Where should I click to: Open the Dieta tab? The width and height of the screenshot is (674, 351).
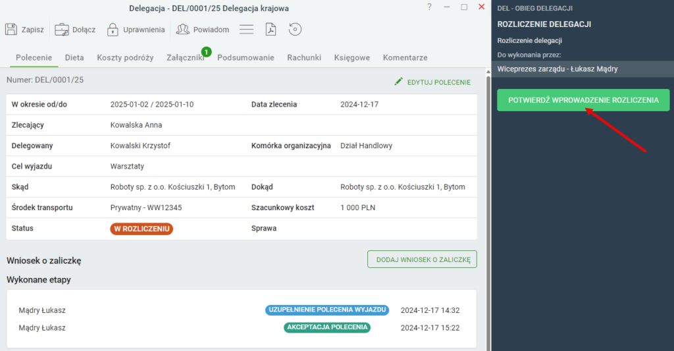(74, 58)
